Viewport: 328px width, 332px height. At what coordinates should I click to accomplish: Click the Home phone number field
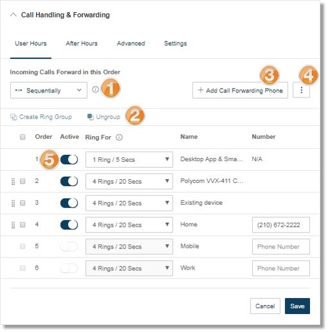[x=281, y=225]
